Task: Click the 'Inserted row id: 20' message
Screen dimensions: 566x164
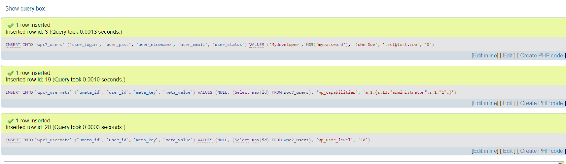Action: click(65, 127)
